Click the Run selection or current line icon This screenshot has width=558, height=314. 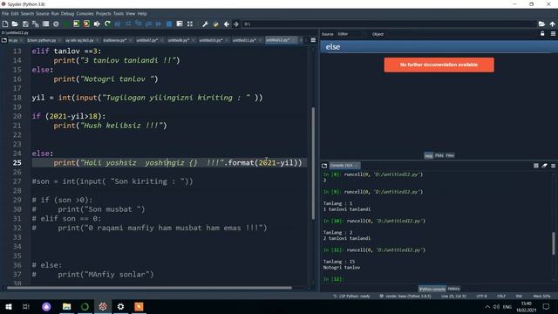tap(97, 24)
